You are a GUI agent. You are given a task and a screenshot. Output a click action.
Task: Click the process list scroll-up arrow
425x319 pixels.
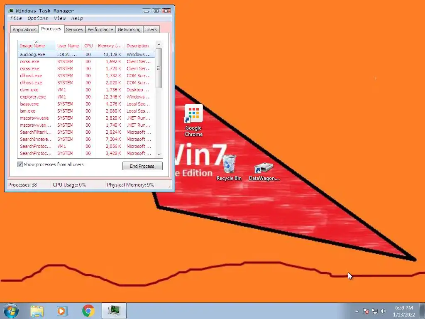159,44
